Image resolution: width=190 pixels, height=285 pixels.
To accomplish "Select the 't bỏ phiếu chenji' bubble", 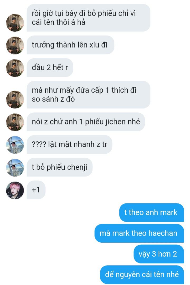I will [59, 167].
